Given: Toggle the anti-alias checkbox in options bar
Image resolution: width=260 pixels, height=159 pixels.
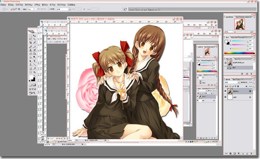Looking at the screenshot, I should (36, 9).
